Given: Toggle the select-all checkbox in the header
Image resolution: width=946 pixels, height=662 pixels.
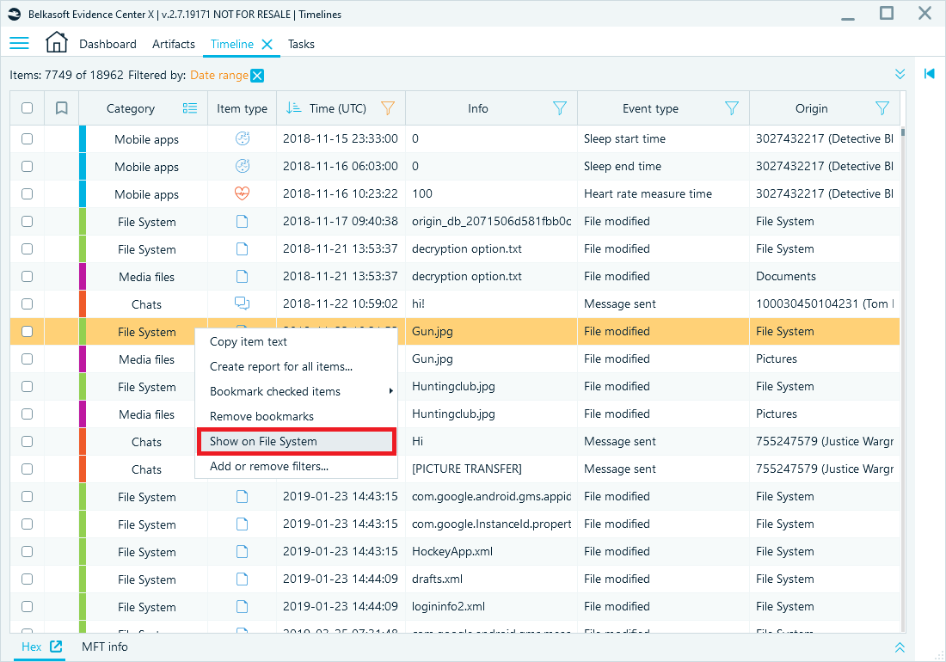Looking at the screenshot, I should coord(28,108).
